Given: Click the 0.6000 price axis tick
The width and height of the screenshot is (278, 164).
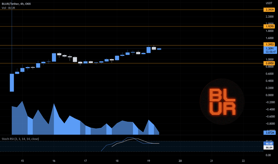Looking at the screenshot, I should click(269, 74).
